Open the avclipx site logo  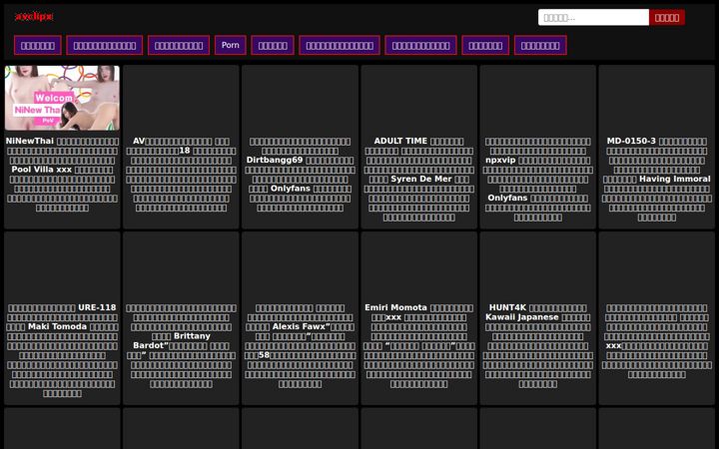pyautogui.click(x=34, y=17)
